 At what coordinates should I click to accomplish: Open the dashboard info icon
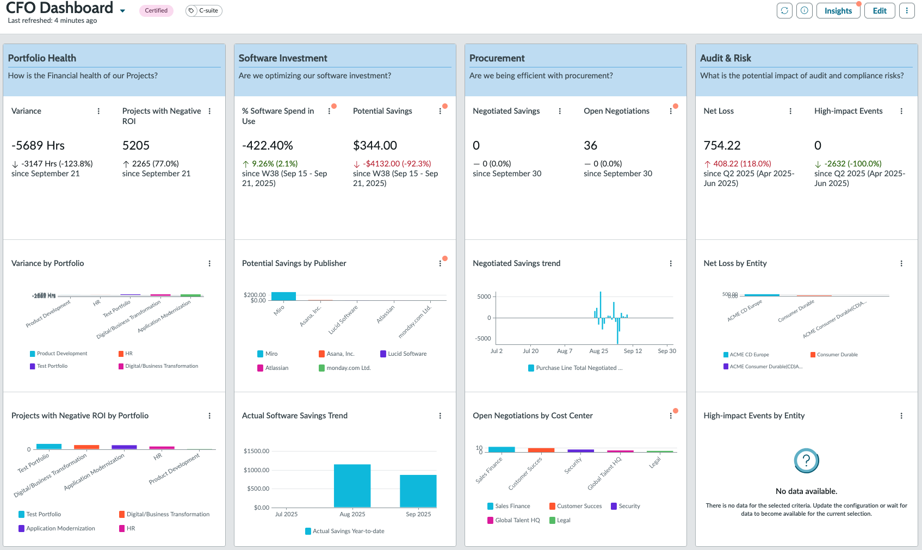[805, 10]
